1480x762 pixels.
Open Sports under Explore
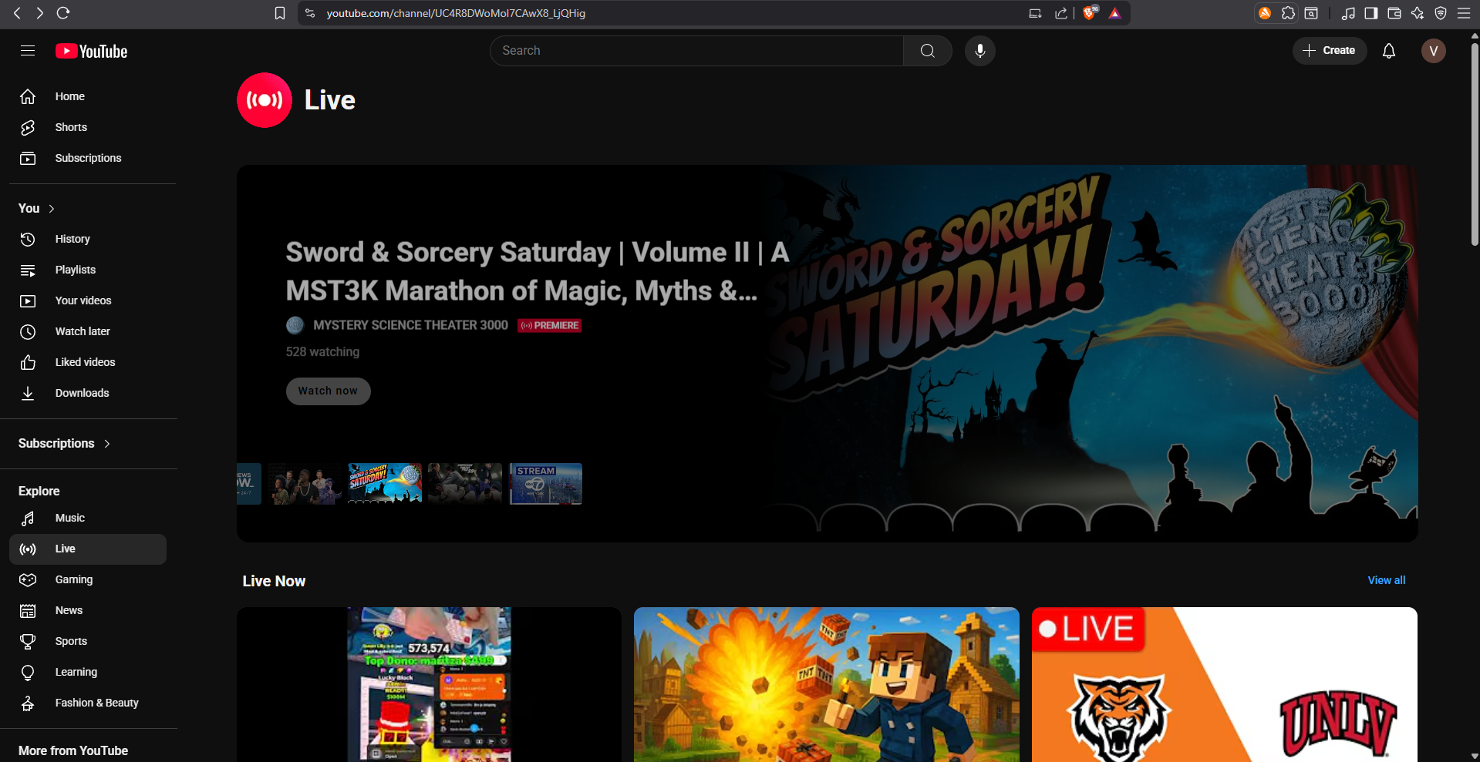tap(88, 641)
